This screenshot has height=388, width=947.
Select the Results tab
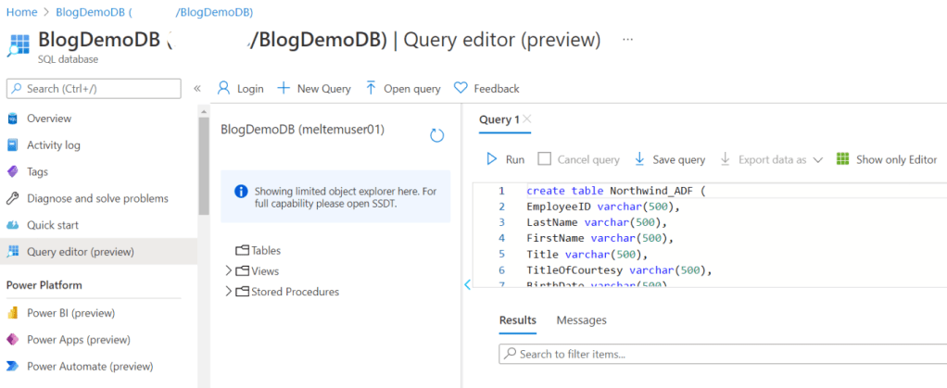click(517, 320)
